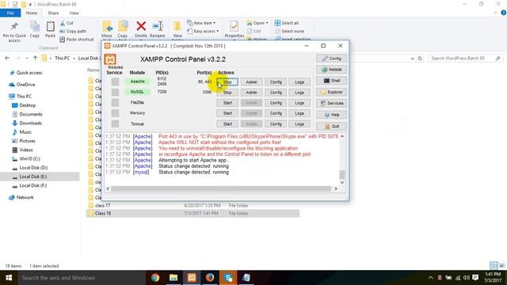This screenshot has height=285, width=507.
Task: Open Skype from the taskbar
Action: click(x=228, y=278)
